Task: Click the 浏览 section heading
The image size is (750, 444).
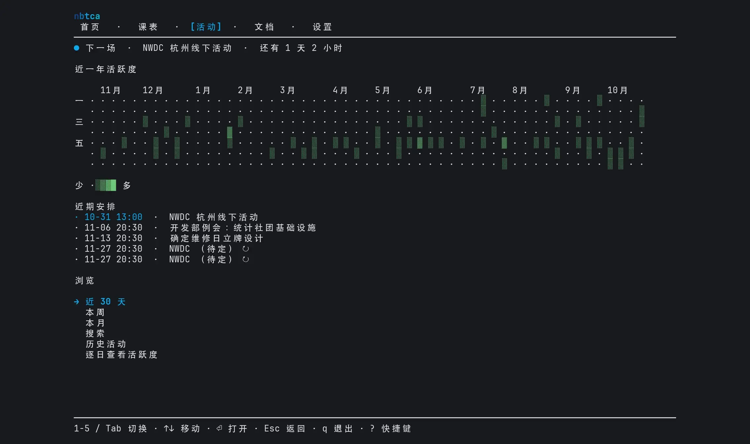Action: click(x=85, y=280)
